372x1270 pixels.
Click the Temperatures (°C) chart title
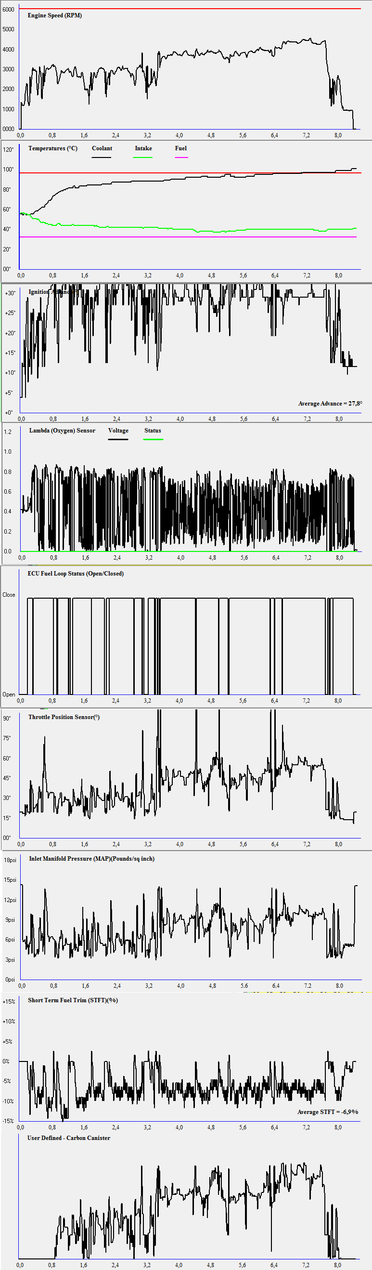(53, 148)
